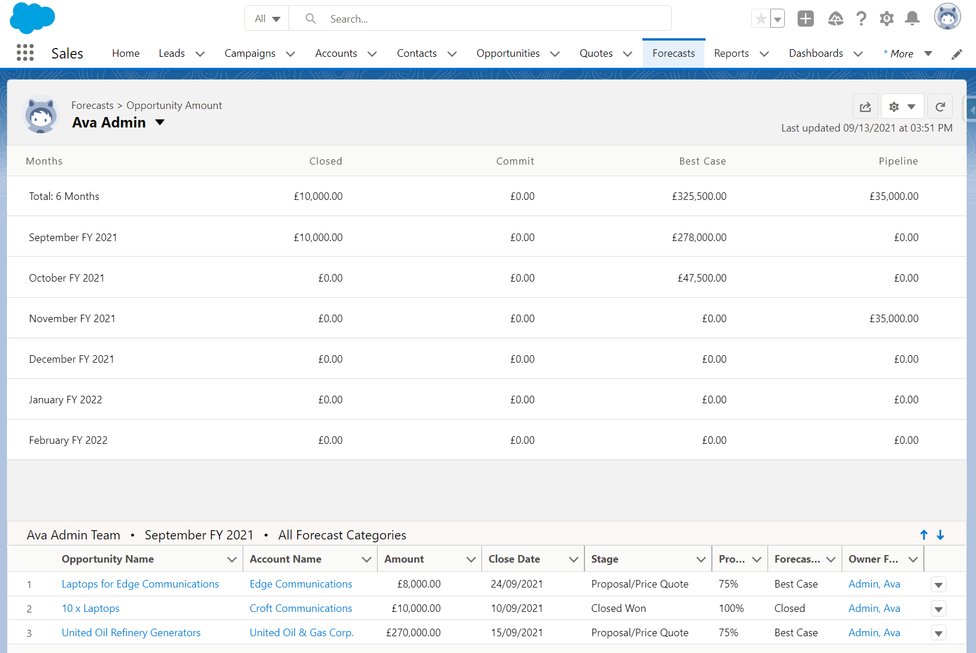Open the global actions plus icon
Image resolution: width=976 pixels, height=653 pixels.
pyautogui.click(x=805, y=18)
